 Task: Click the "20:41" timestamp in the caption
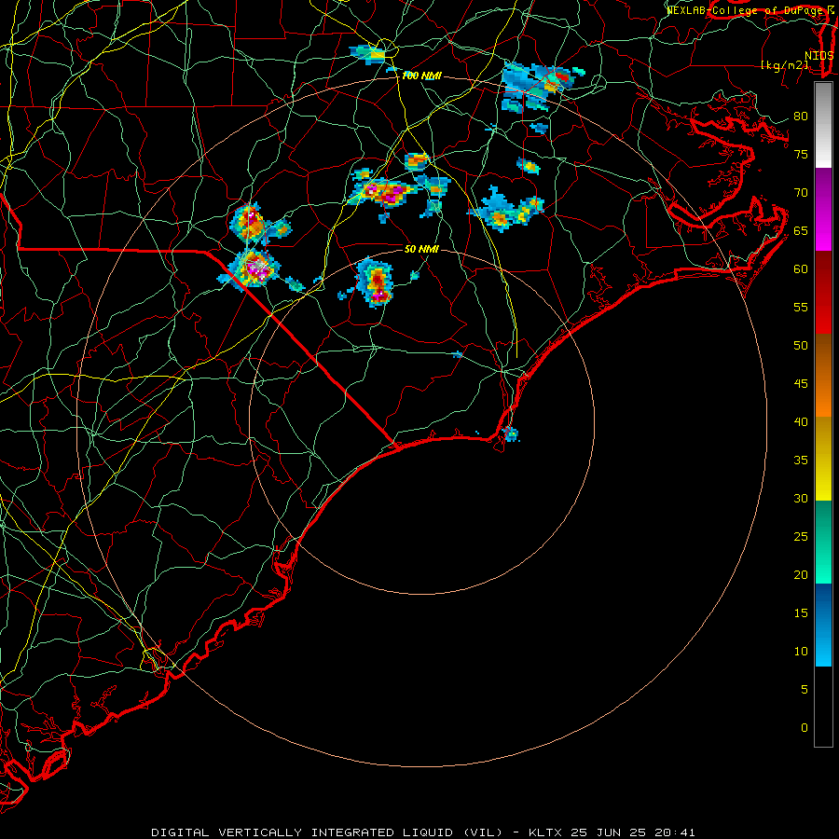click(673, 832)
